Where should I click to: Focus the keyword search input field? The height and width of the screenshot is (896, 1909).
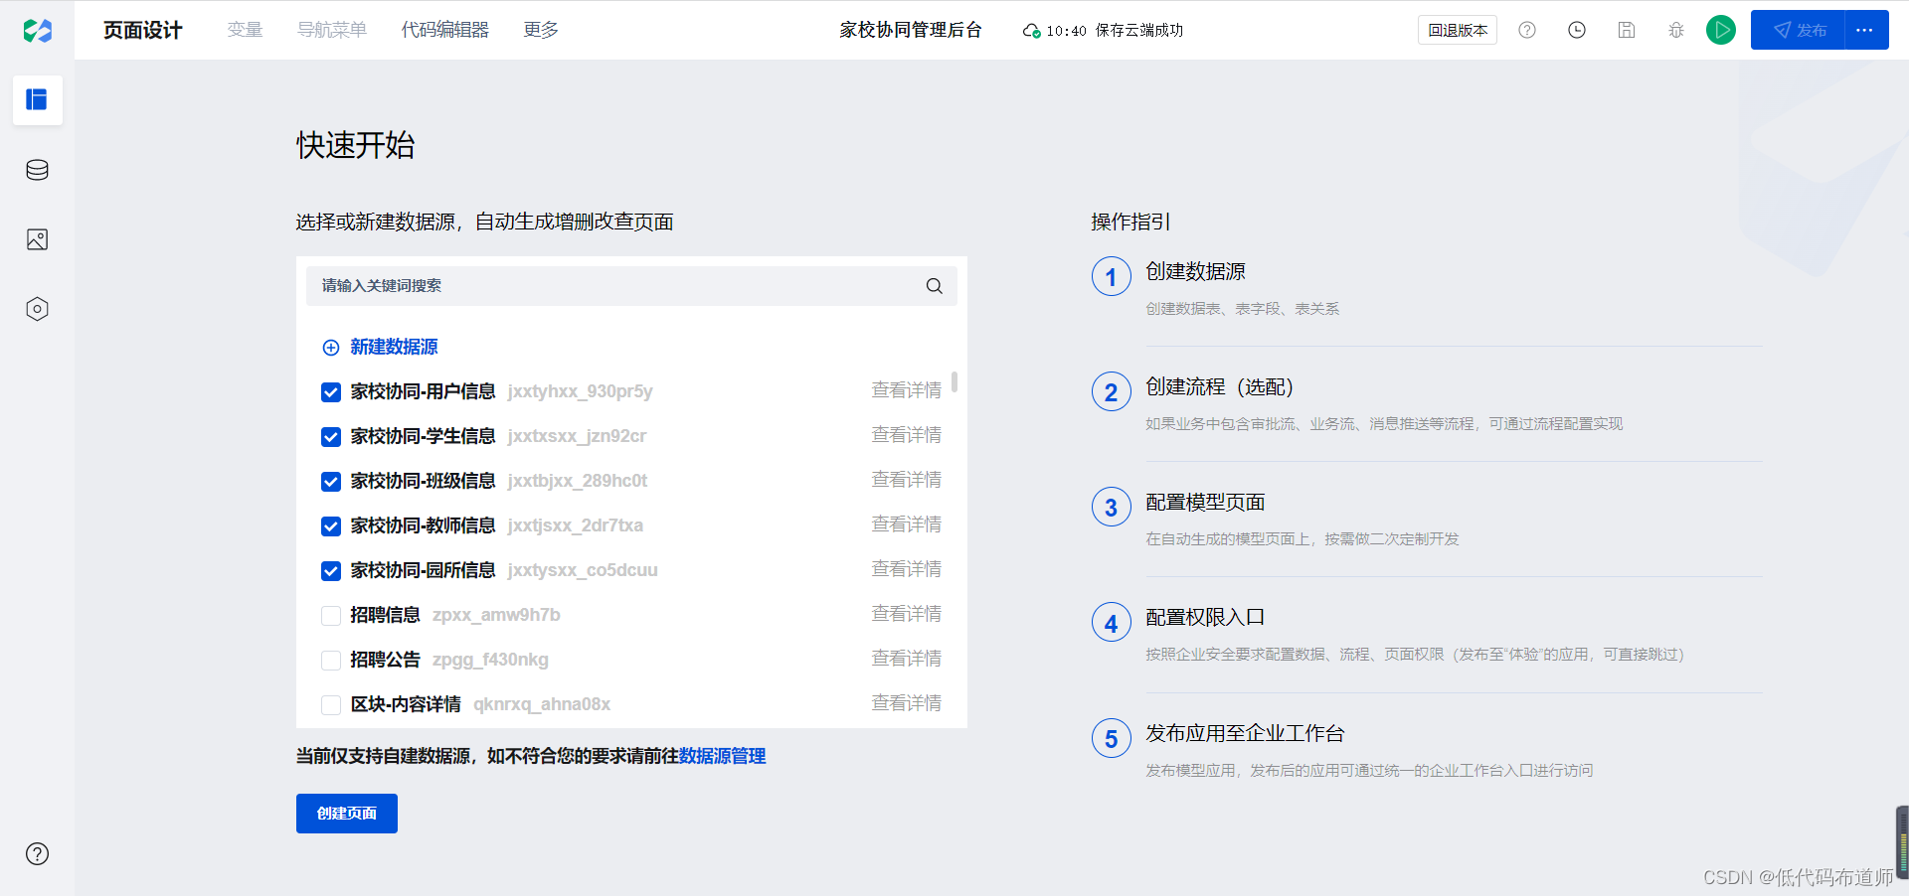pyautogui.click(x=631, y=286)
